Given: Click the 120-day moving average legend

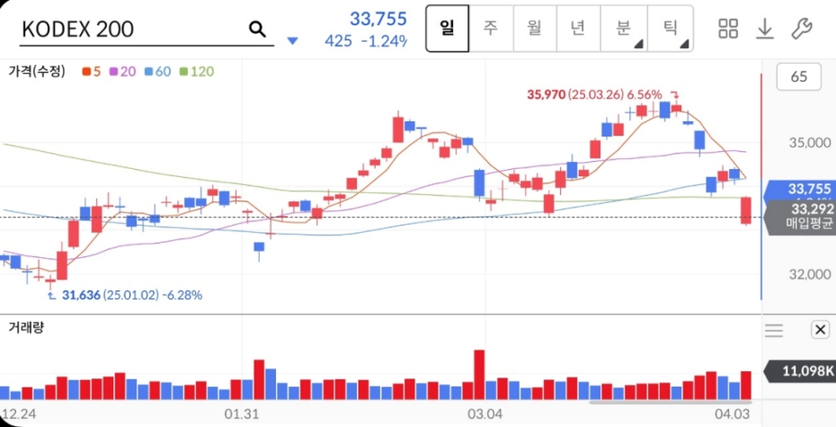Looking at the screenshot, I should point(196,71).
